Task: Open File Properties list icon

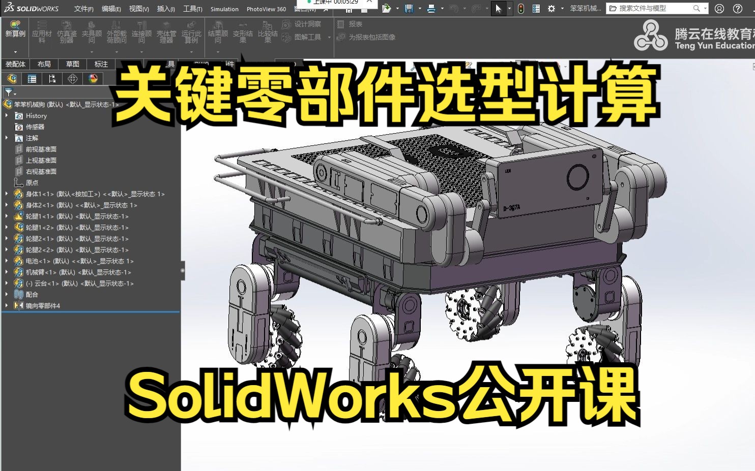Action: click(x=536, y=8)
